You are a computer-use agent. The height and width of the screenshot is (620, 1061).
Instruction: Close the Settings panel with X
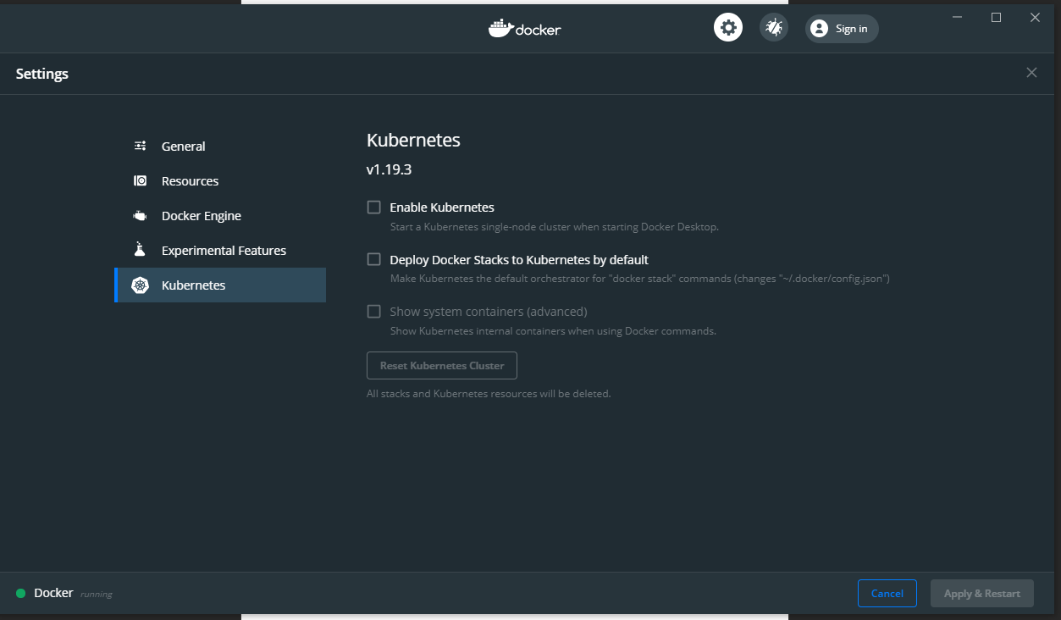1031,73
